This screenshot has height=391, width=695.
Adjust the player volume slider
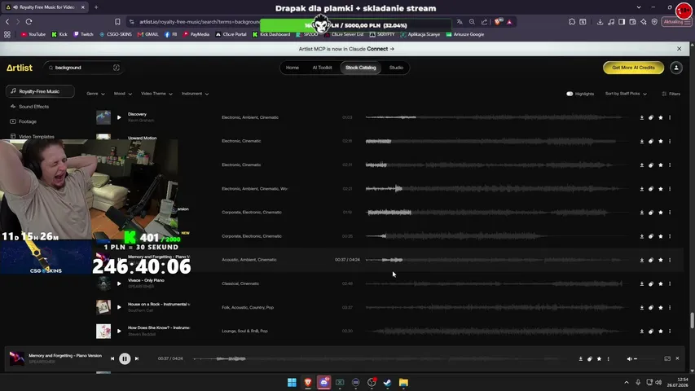(645, 358)
